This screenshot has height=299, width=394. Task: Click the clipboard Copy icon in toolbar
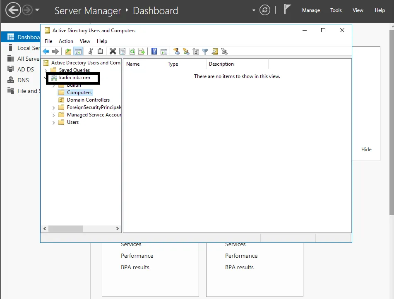100,52
